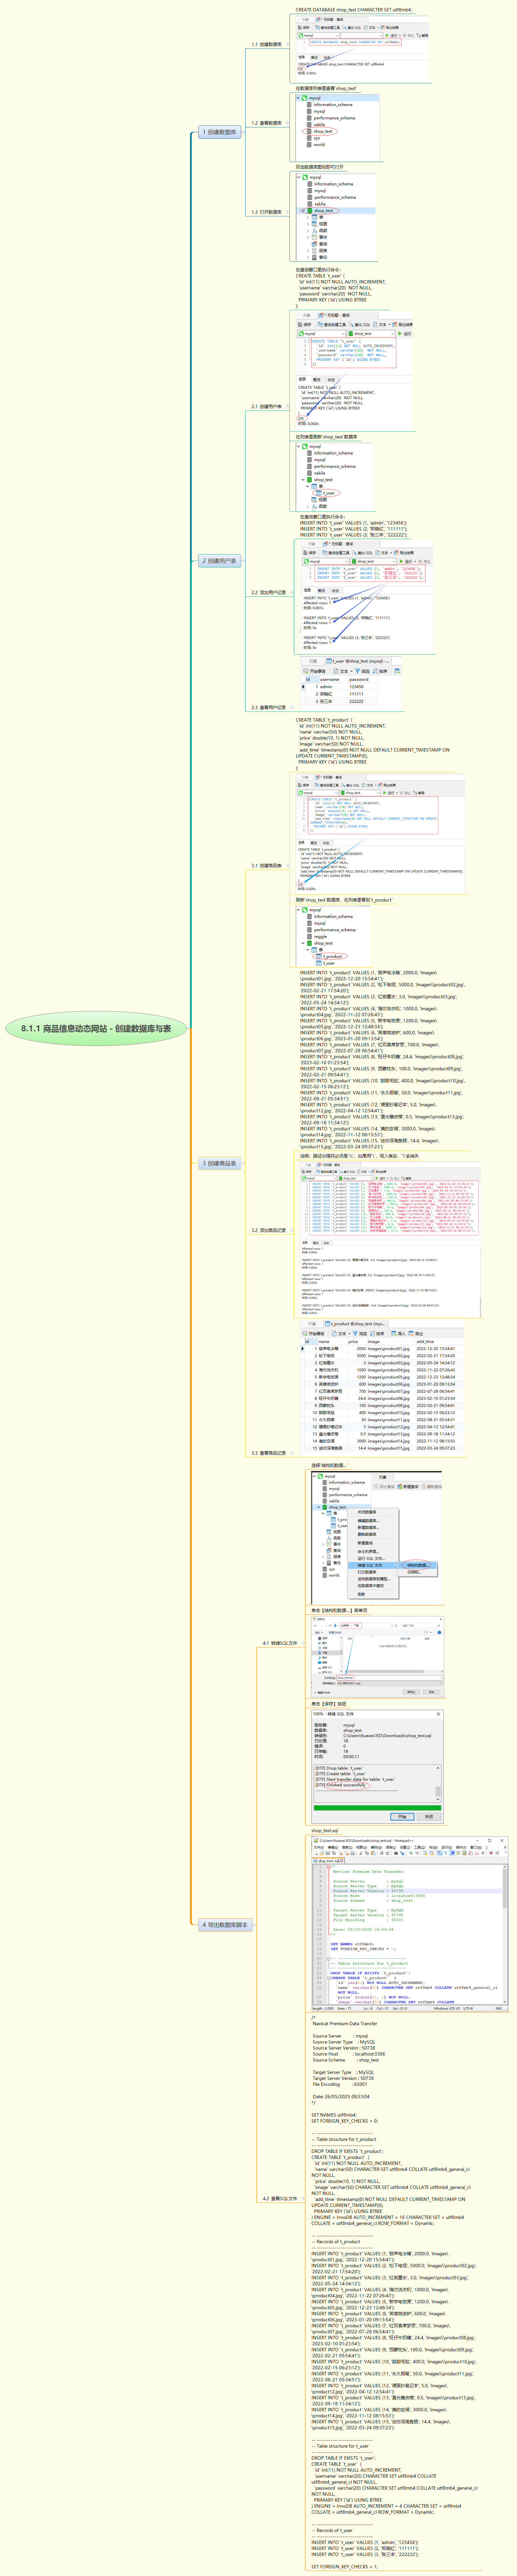
Task: Click the 函数 fx icon in the 1.3 tree
Action: 315,231
